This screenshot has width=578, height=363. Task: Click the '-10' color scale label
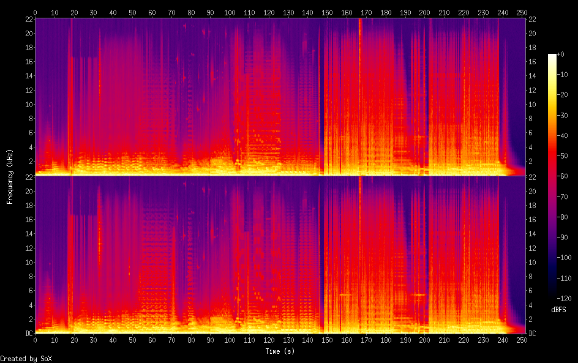click(x=563, y=75)
